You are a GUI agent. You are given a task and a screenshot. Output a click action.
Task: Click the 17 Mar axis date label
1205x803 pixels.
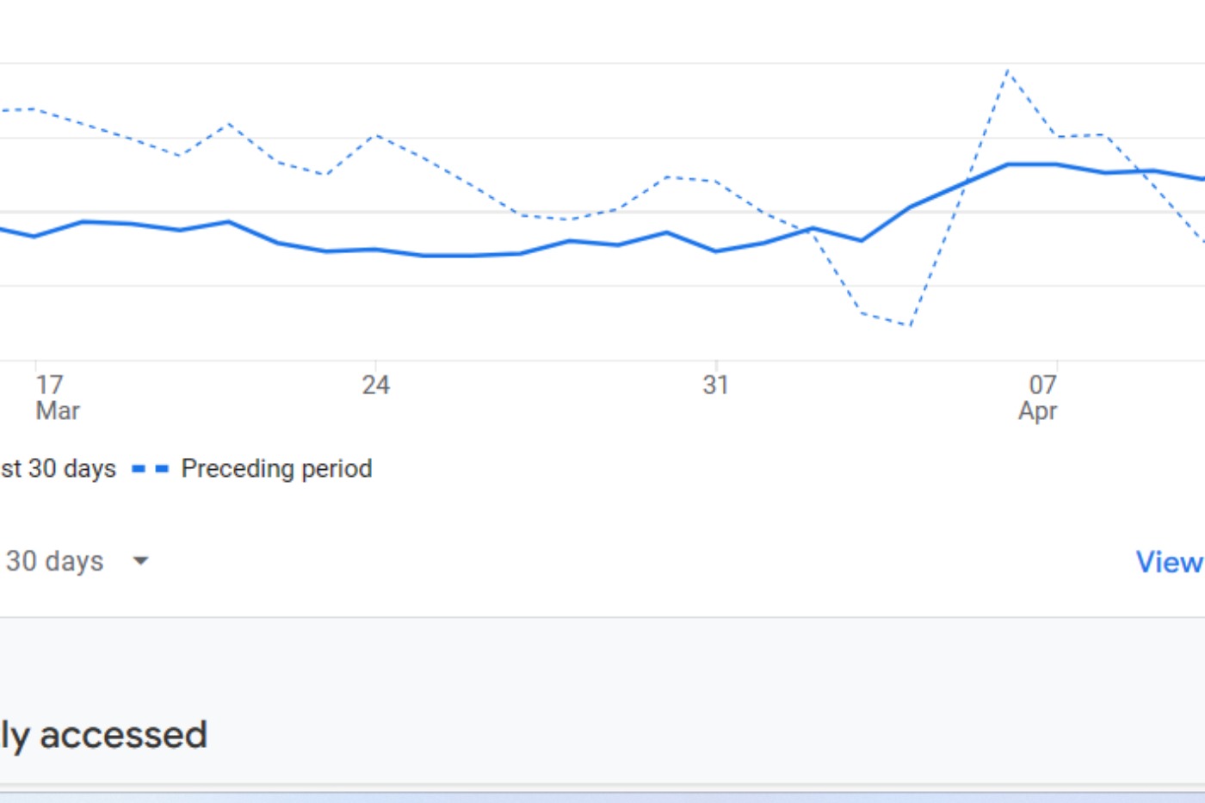(x=55, y=397)
